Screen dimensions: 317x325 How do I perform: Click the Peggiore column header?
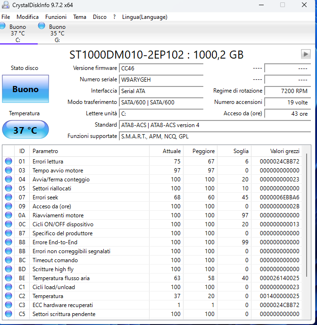(x=200, y=151)
